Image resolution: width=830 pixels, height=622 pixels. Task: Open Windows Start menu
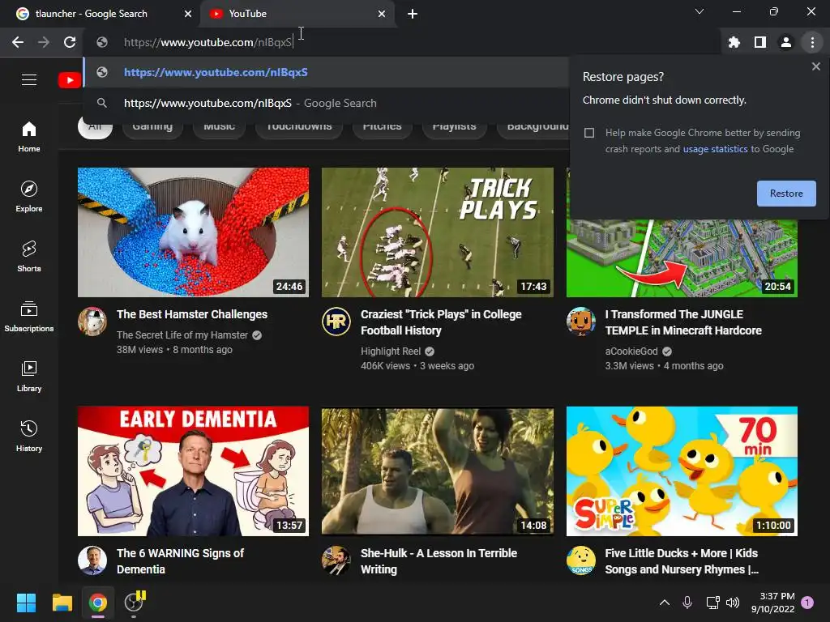coord(26,603)
